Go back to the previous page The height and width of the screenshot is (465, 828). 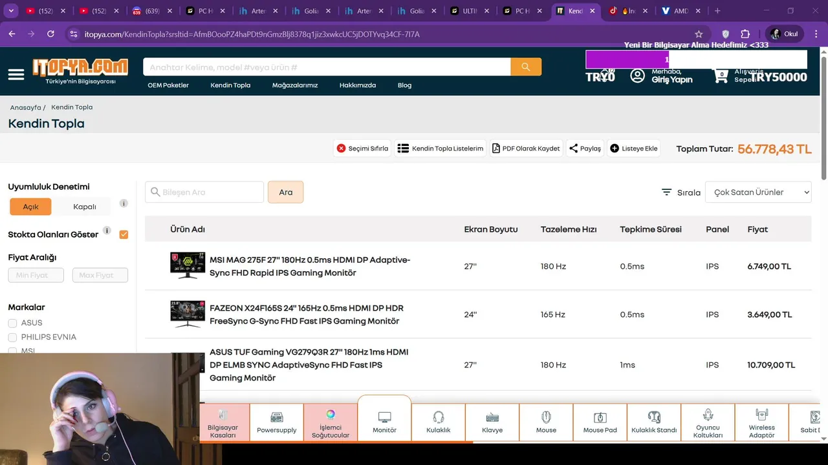point(13,34)
